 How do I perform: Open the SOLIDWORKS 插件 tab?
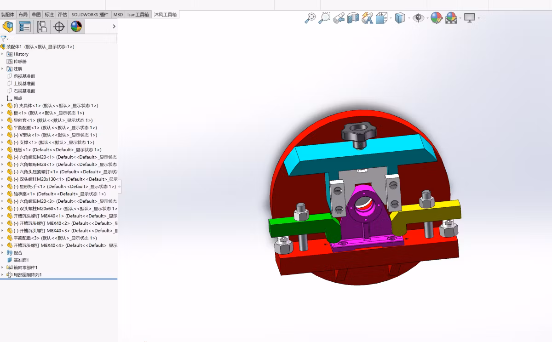[x=90, y=14]
